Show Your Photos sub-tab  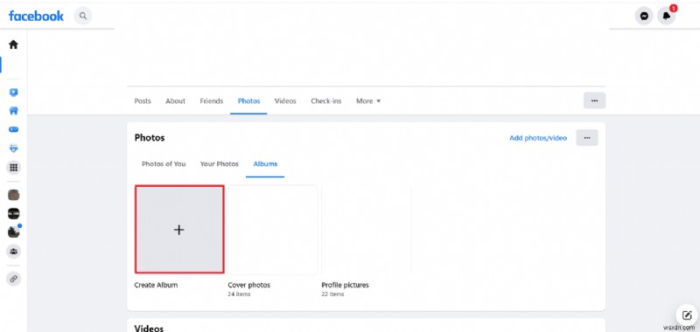click(220, 164)
